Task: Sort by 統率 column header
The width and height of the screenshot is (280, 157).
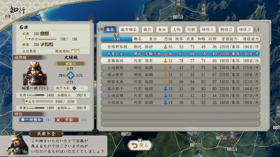Action: tap(179, 39)
